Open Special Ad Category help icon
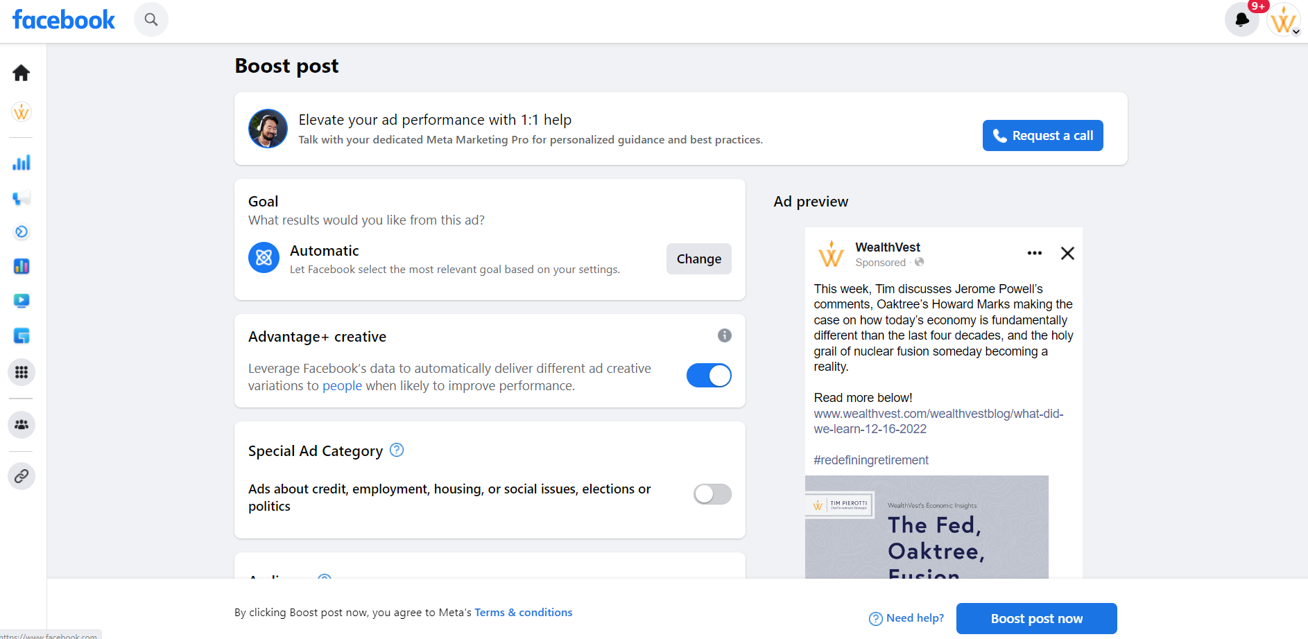This screenshot has width=1308, height=639. 397,450
